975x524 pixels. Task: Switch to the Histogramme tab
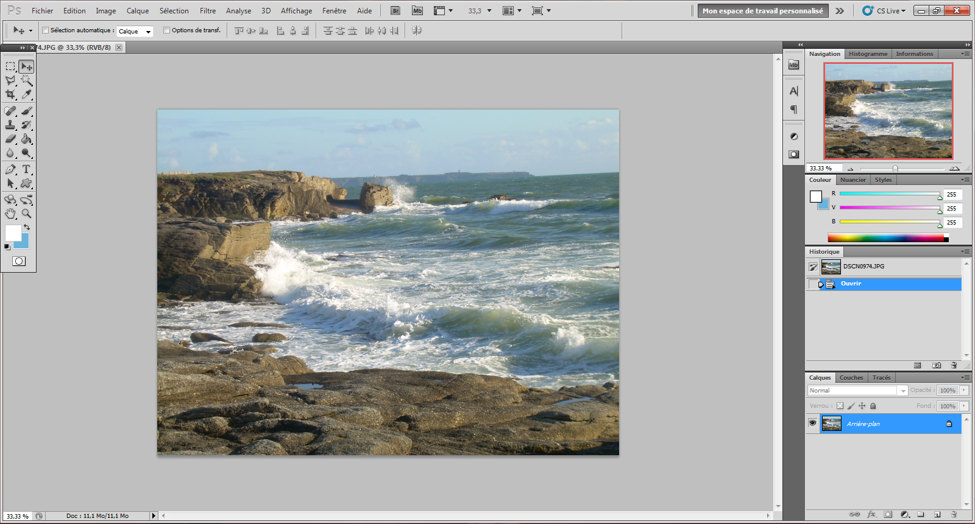click(x=868, y=54)
